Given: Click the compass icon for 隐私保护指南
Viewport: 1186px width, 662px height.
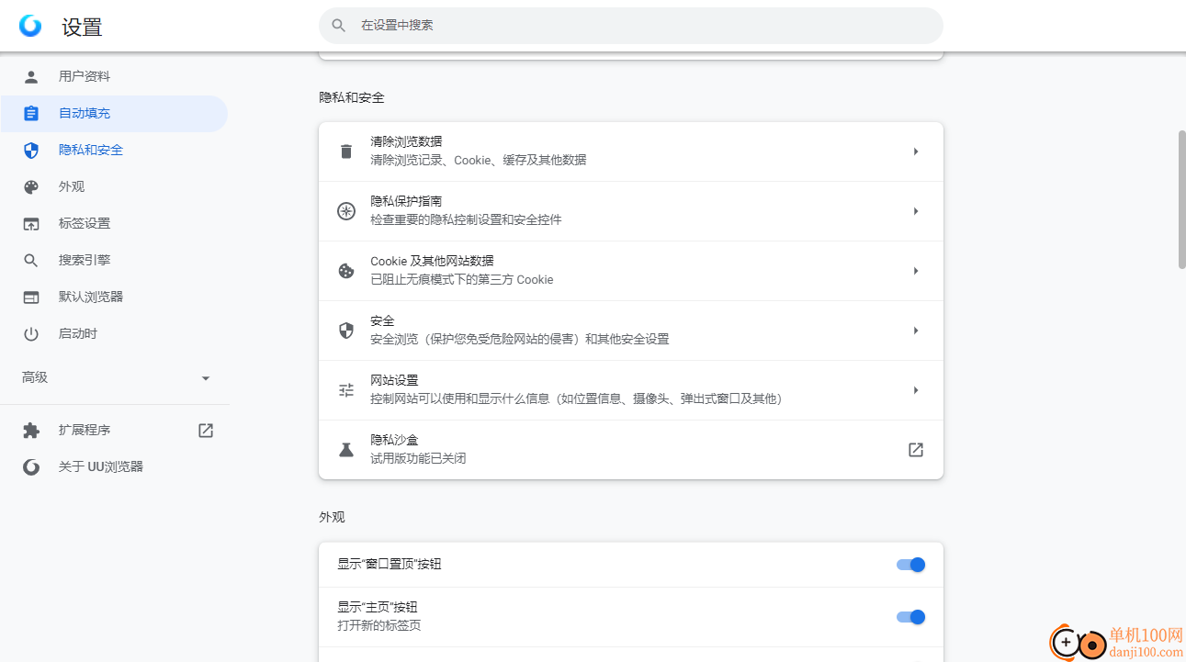Looking at the screenshot, I should (x=346, y=211).
